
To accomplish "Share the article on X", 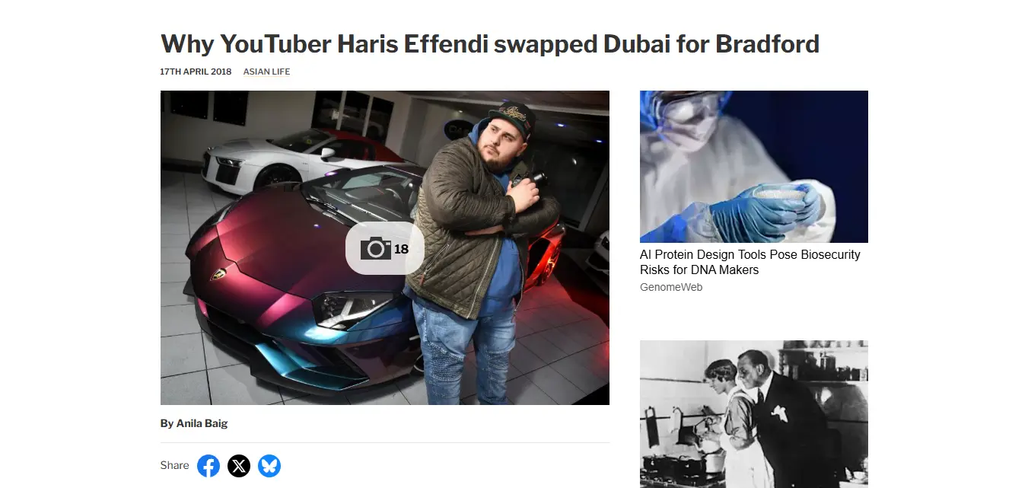I will pos(239,465).
